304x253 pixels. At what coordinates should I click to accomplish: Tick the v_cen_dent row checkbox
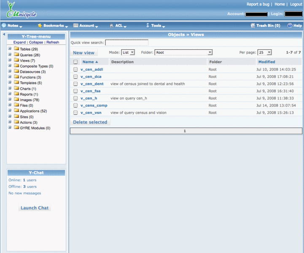75,84
